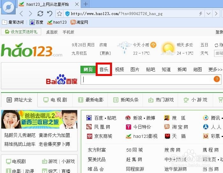Open the 最常访问 bookmark folder
This screenshot has width=223, height=173.
click(13, 22)
